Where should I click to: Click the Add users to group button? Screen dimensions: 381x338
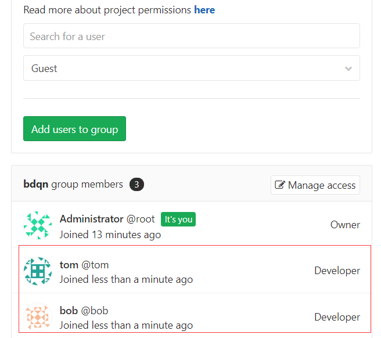(74, 129)
